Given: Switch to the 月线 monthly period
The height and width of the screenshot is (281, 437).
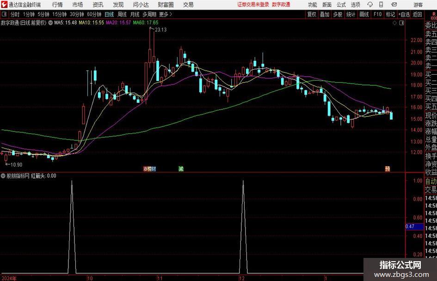Looking at the screenshot, I should [x=135, y=14].
